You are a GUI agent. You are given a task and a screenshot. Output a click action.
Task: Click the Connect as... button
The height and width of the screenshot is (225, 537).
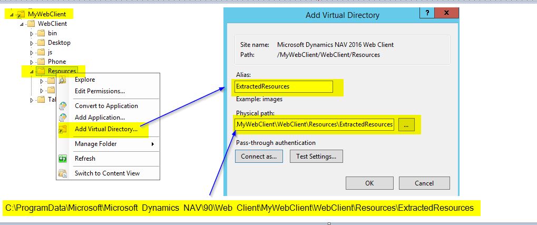pos(259,156)
